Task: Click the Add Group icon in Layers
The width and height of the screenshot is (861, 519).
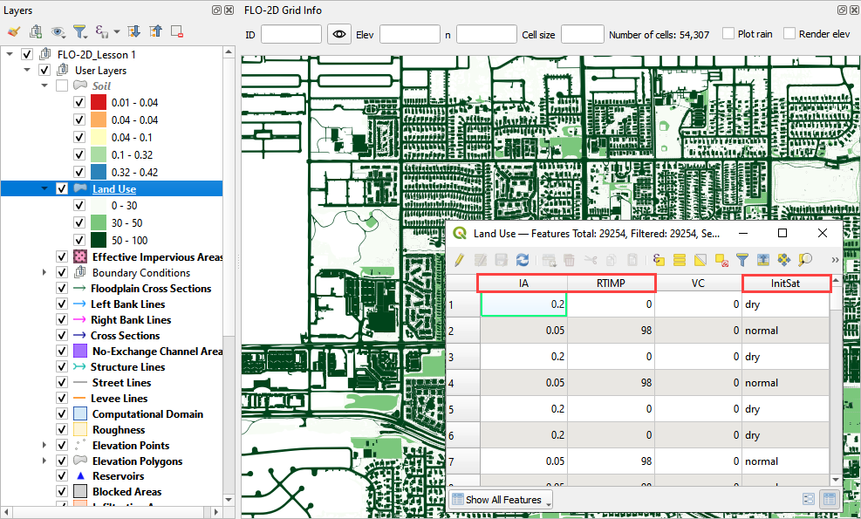Action: [36, 31]
